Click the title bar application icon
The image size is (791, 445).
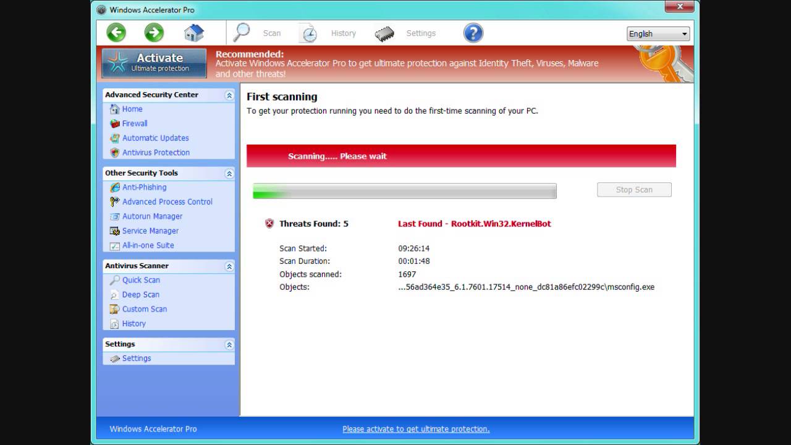(101, 9)
